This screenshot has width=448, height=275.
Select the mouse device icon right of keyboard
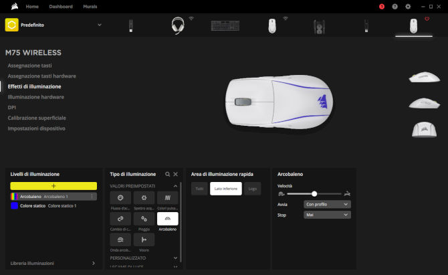point(272,25)
